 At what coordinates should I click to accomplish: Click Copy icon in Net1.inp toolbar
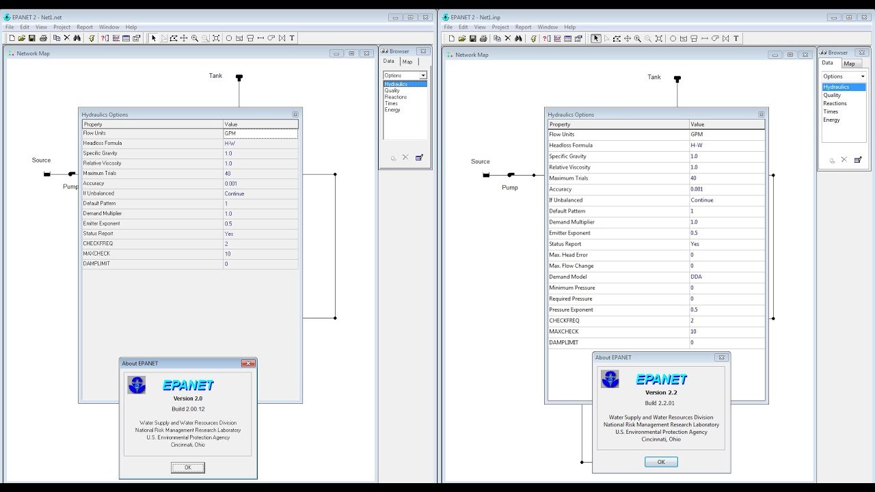pos(497,38)
